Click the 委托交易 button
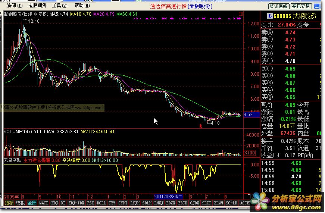 tap(301, 6)
